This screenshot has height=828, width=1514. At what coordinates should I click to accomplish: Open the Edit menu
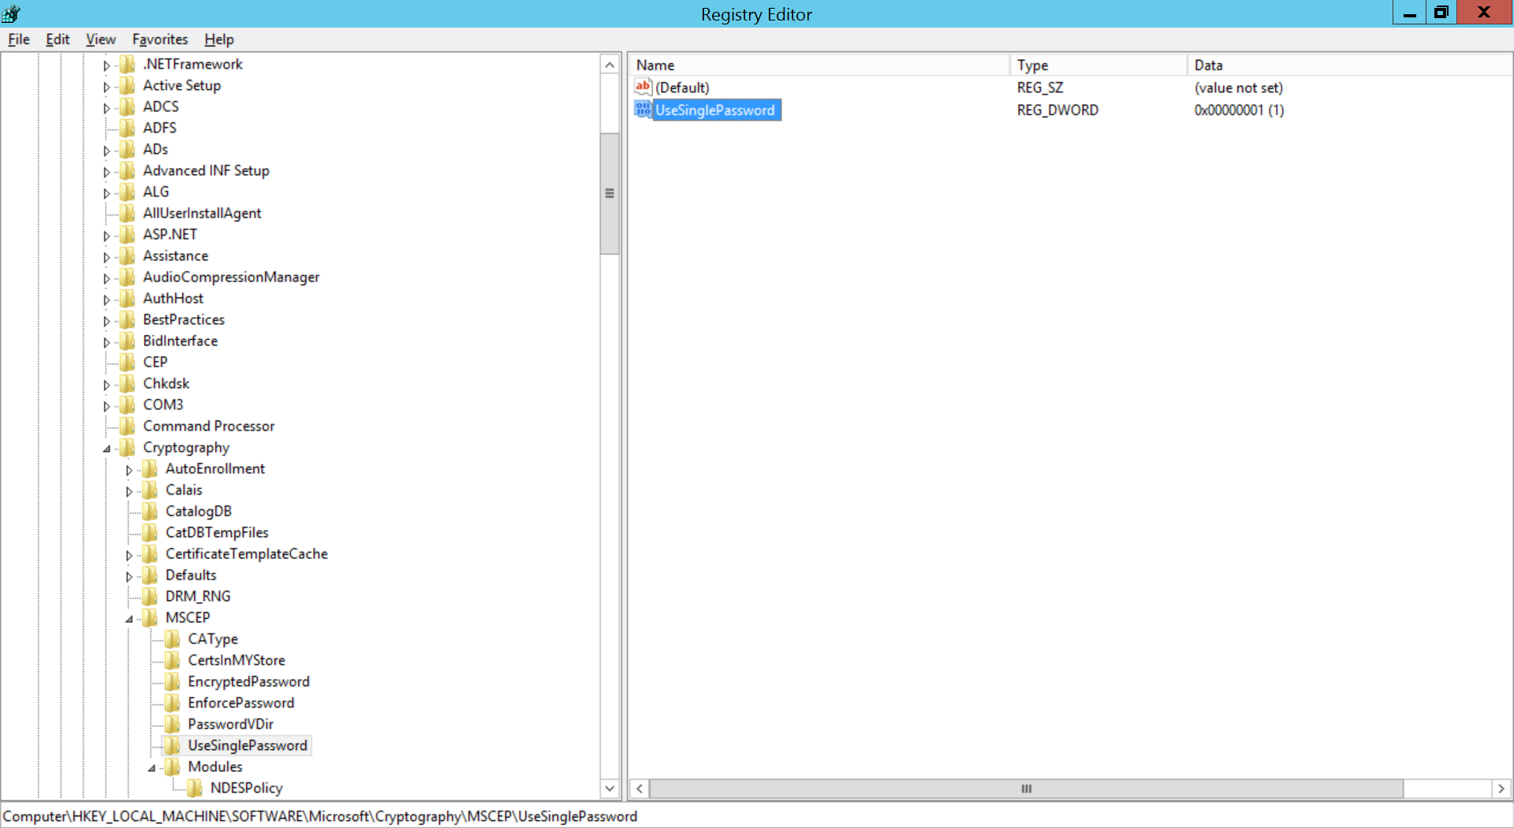click(56, 39)
